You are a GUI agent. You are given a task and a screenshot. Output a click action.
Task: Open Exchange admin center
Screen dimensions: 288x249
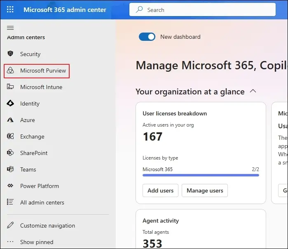(32, 136)
